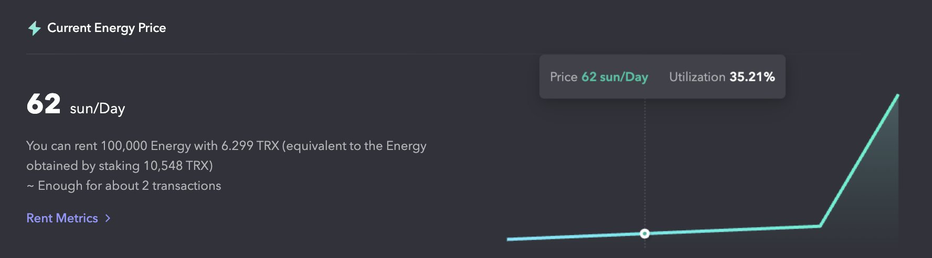Click the green lightning bolt energy icon

point(34,28)
